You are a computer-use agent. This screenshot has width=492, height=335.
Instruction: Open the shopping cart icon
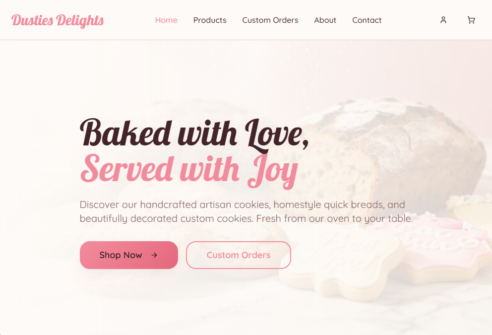471,20
